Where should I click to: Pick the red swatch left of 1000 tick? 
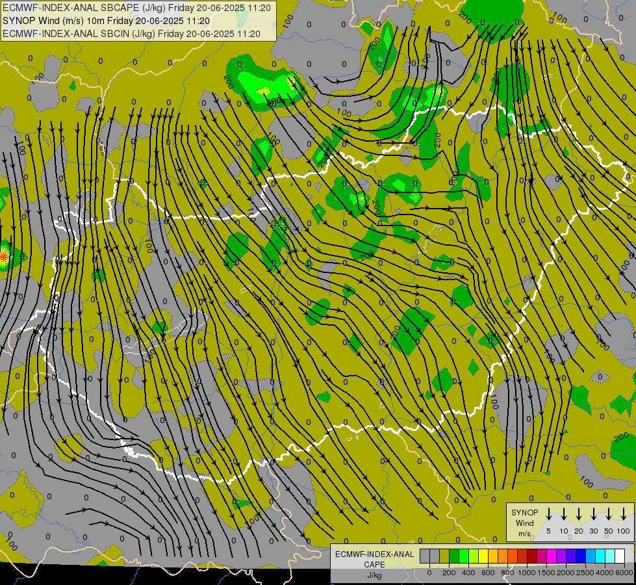[522, 556]
